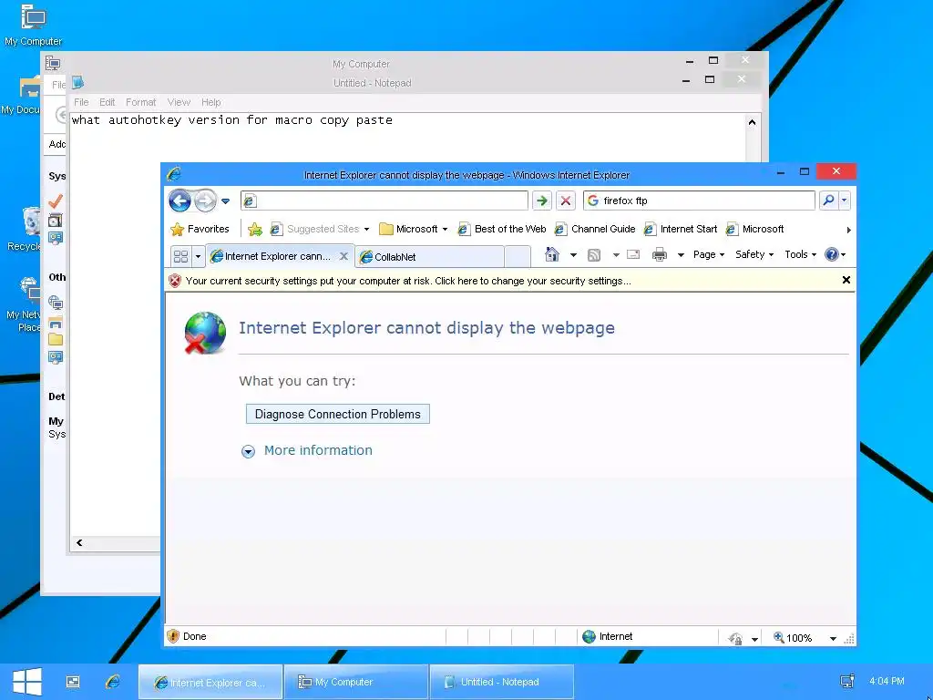Viewport: 933px width, 700px height.
Task: Click the Home icon in command bar
Action: tap(551, 255)
